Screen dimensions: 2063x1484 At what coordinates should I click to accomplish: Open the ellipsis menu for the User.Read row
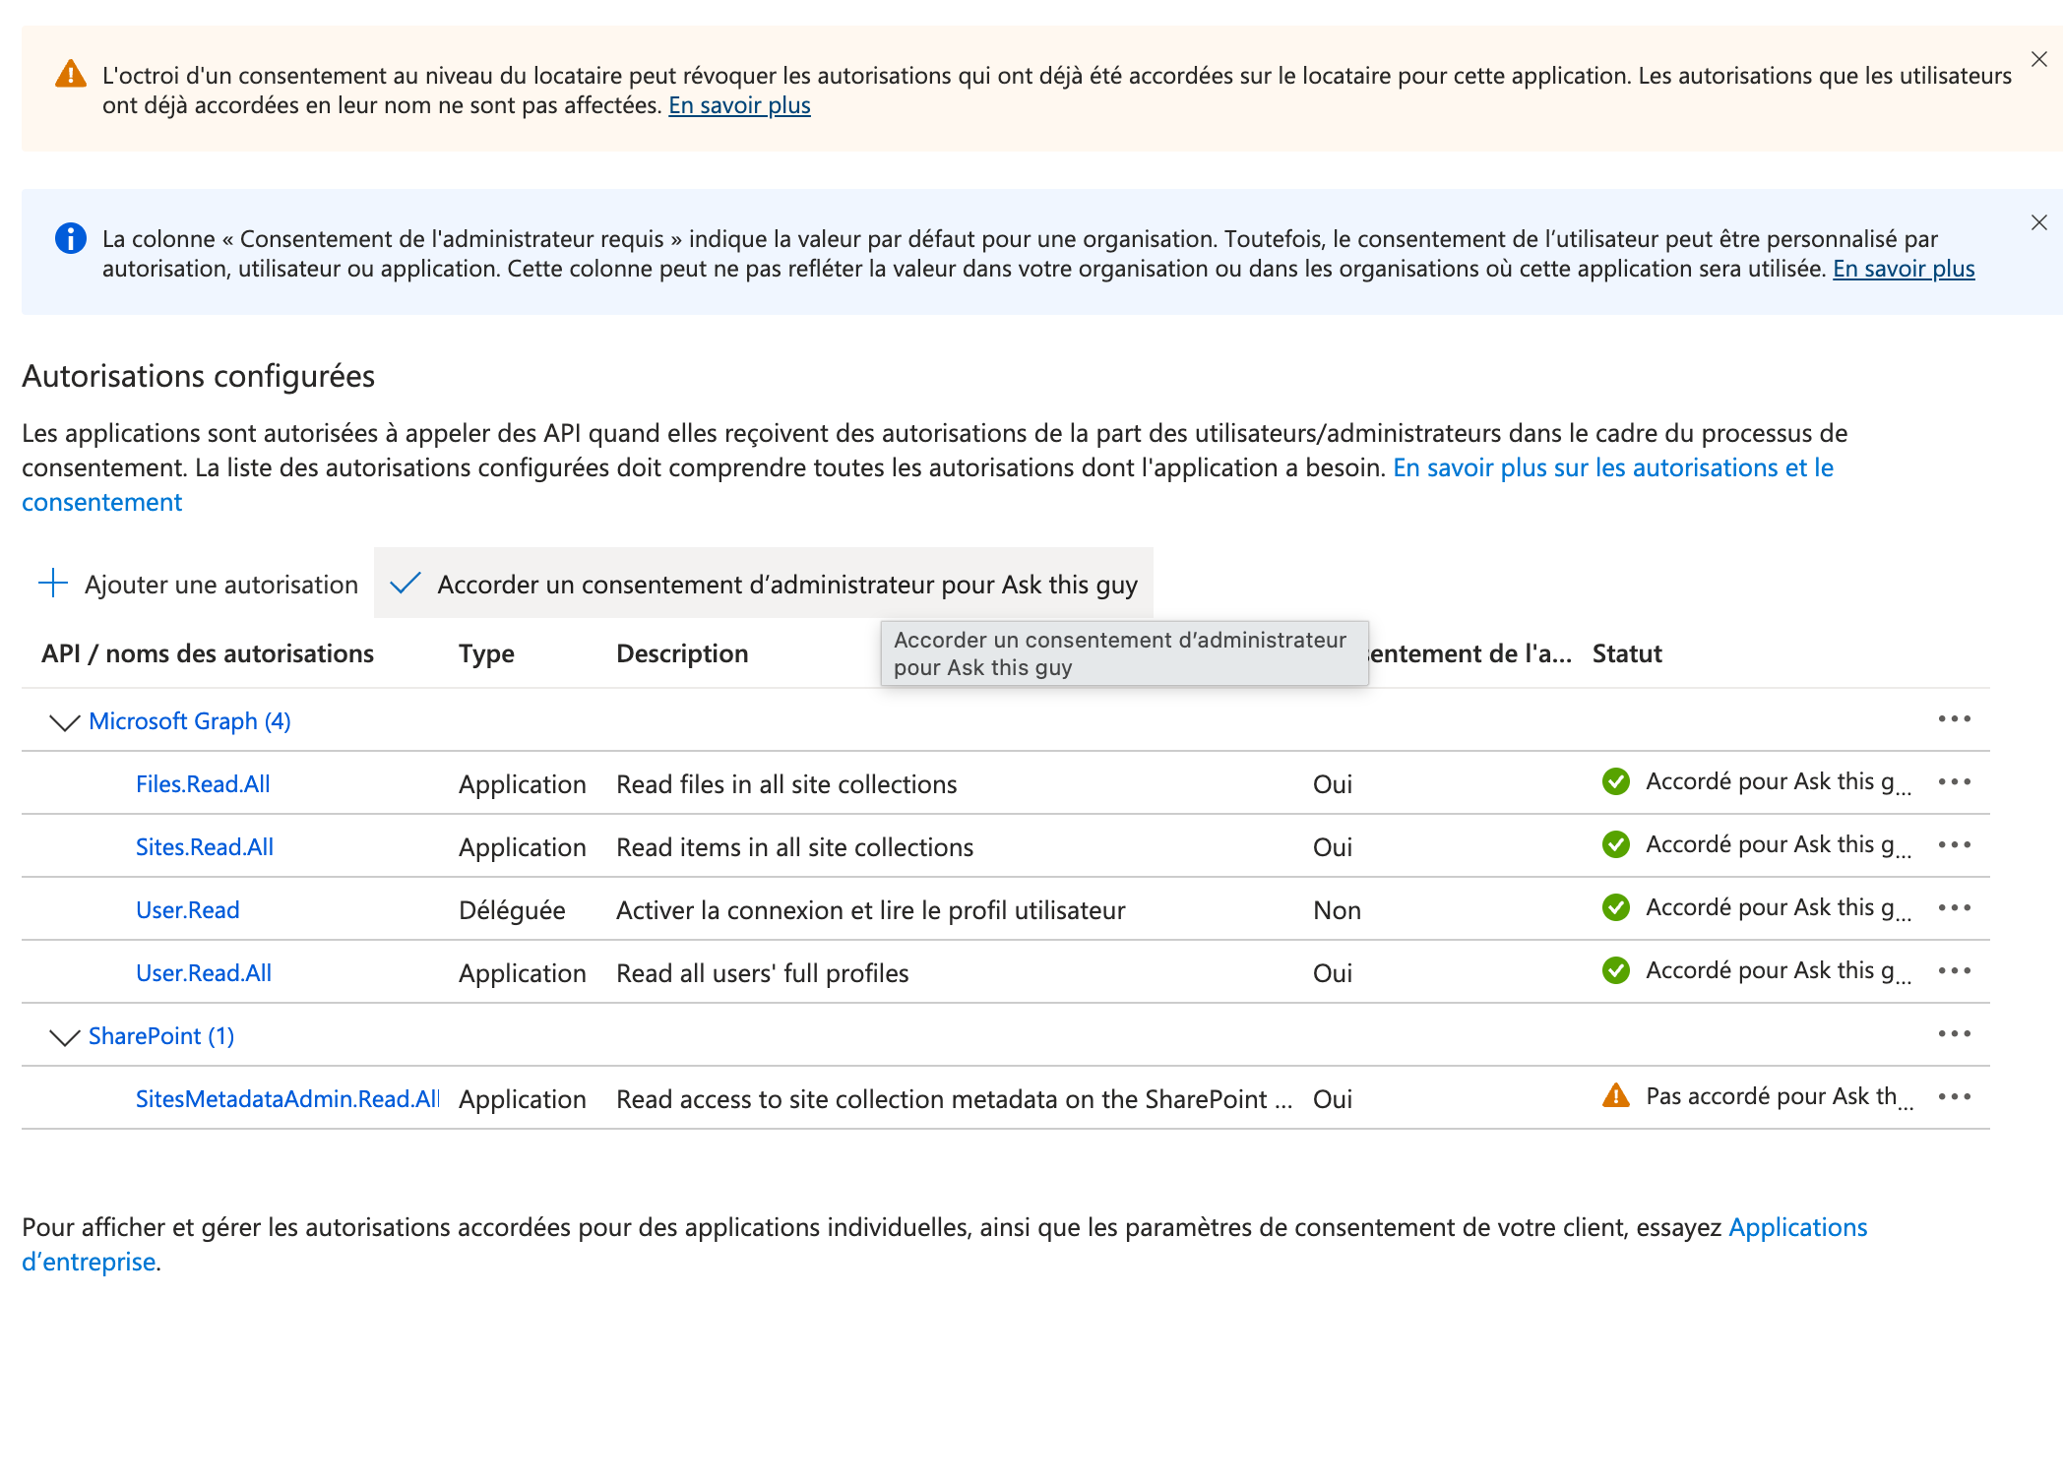(x=1955, y=908)
